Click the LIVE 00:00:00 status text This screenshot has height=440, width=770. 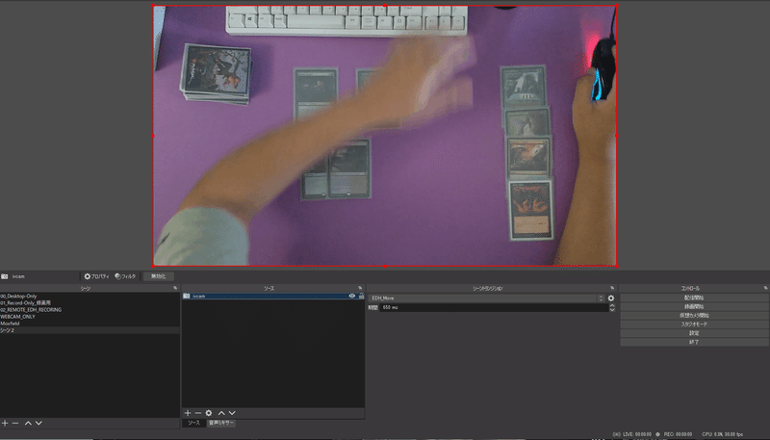pyautogui.click(x=637, y=434)
